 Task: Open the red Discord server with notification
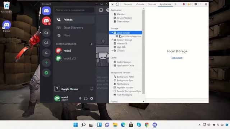click(x=46, y=21)
